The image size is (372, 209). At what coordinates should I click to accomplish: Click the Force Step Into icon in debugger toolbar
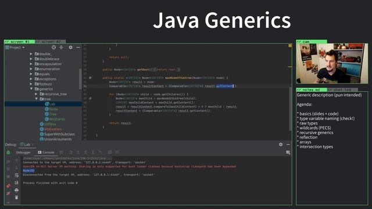point(85,152)
